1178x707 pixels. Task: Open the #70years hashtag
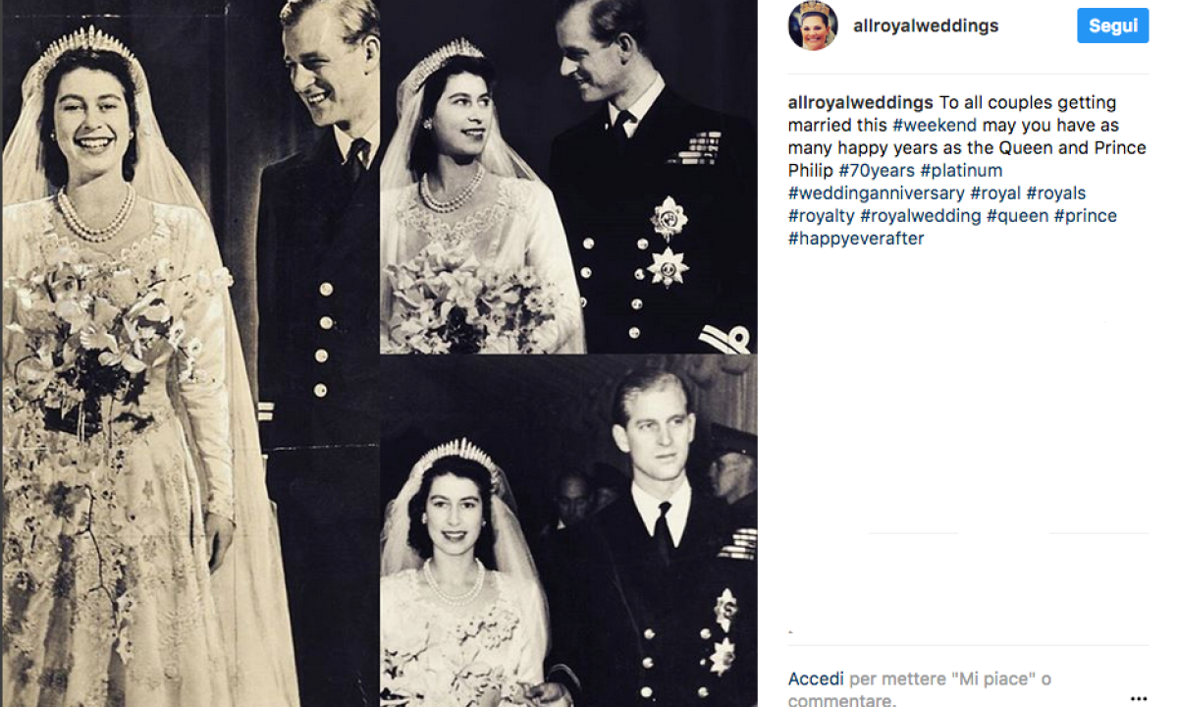tap(877, 171)
